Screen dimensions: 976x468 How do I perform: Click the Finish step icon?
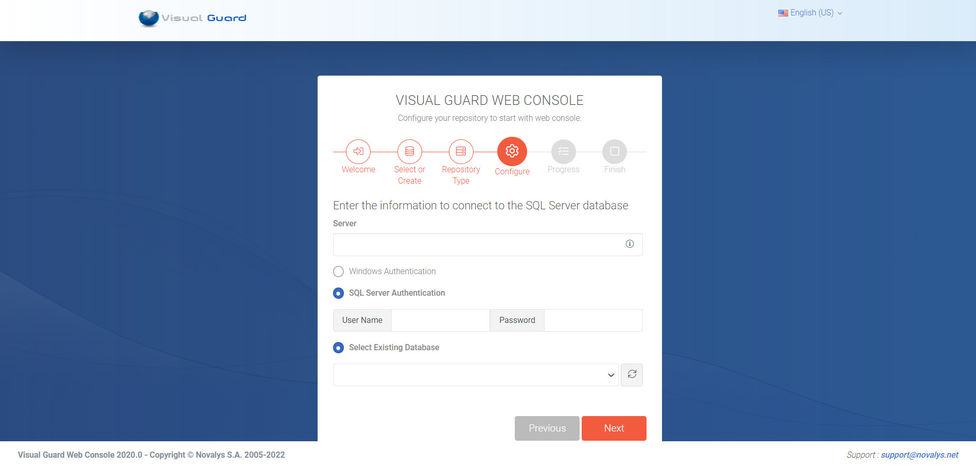coord(614,152)
